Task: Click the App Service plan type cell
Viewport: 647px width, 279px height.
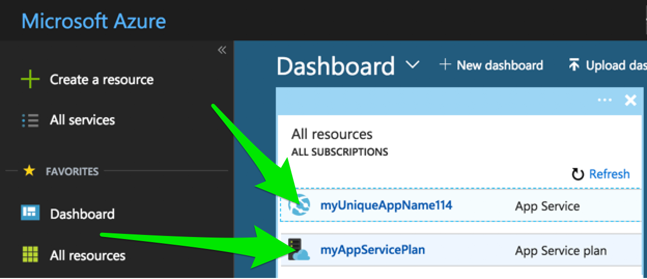Action: pos(561,251)
